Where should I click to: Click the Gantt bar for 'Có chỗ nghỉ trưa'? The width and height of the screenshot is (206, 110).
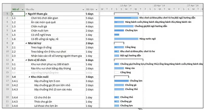click(x=117, y=35)
